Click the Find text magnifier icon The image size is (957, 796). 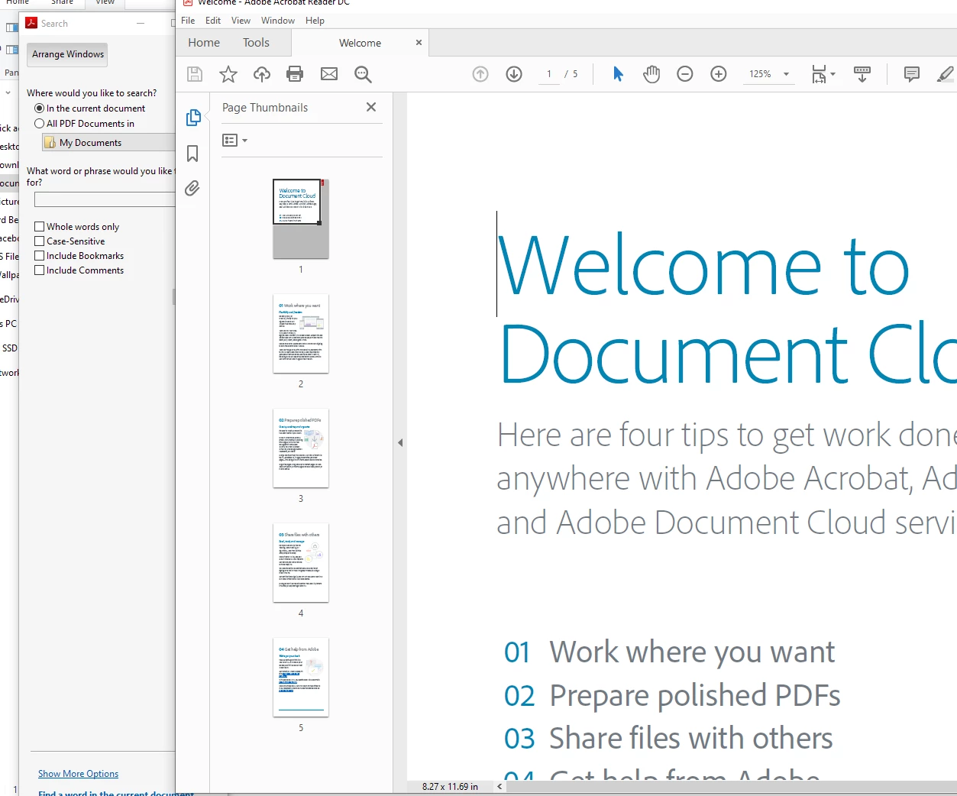pyautogui.click(x=363, y=74)
